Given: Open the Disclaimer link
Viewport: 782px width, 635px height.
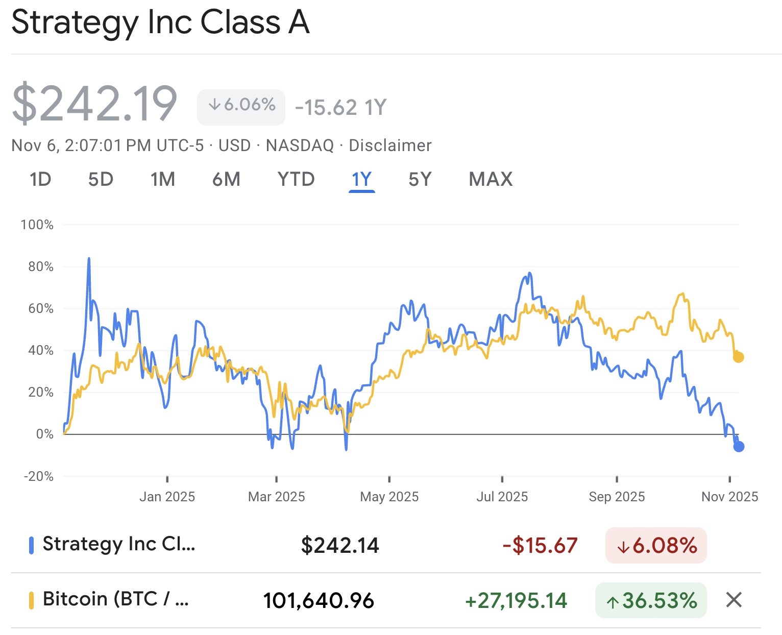Looking at the screenshot, I should tap(390, 145).
